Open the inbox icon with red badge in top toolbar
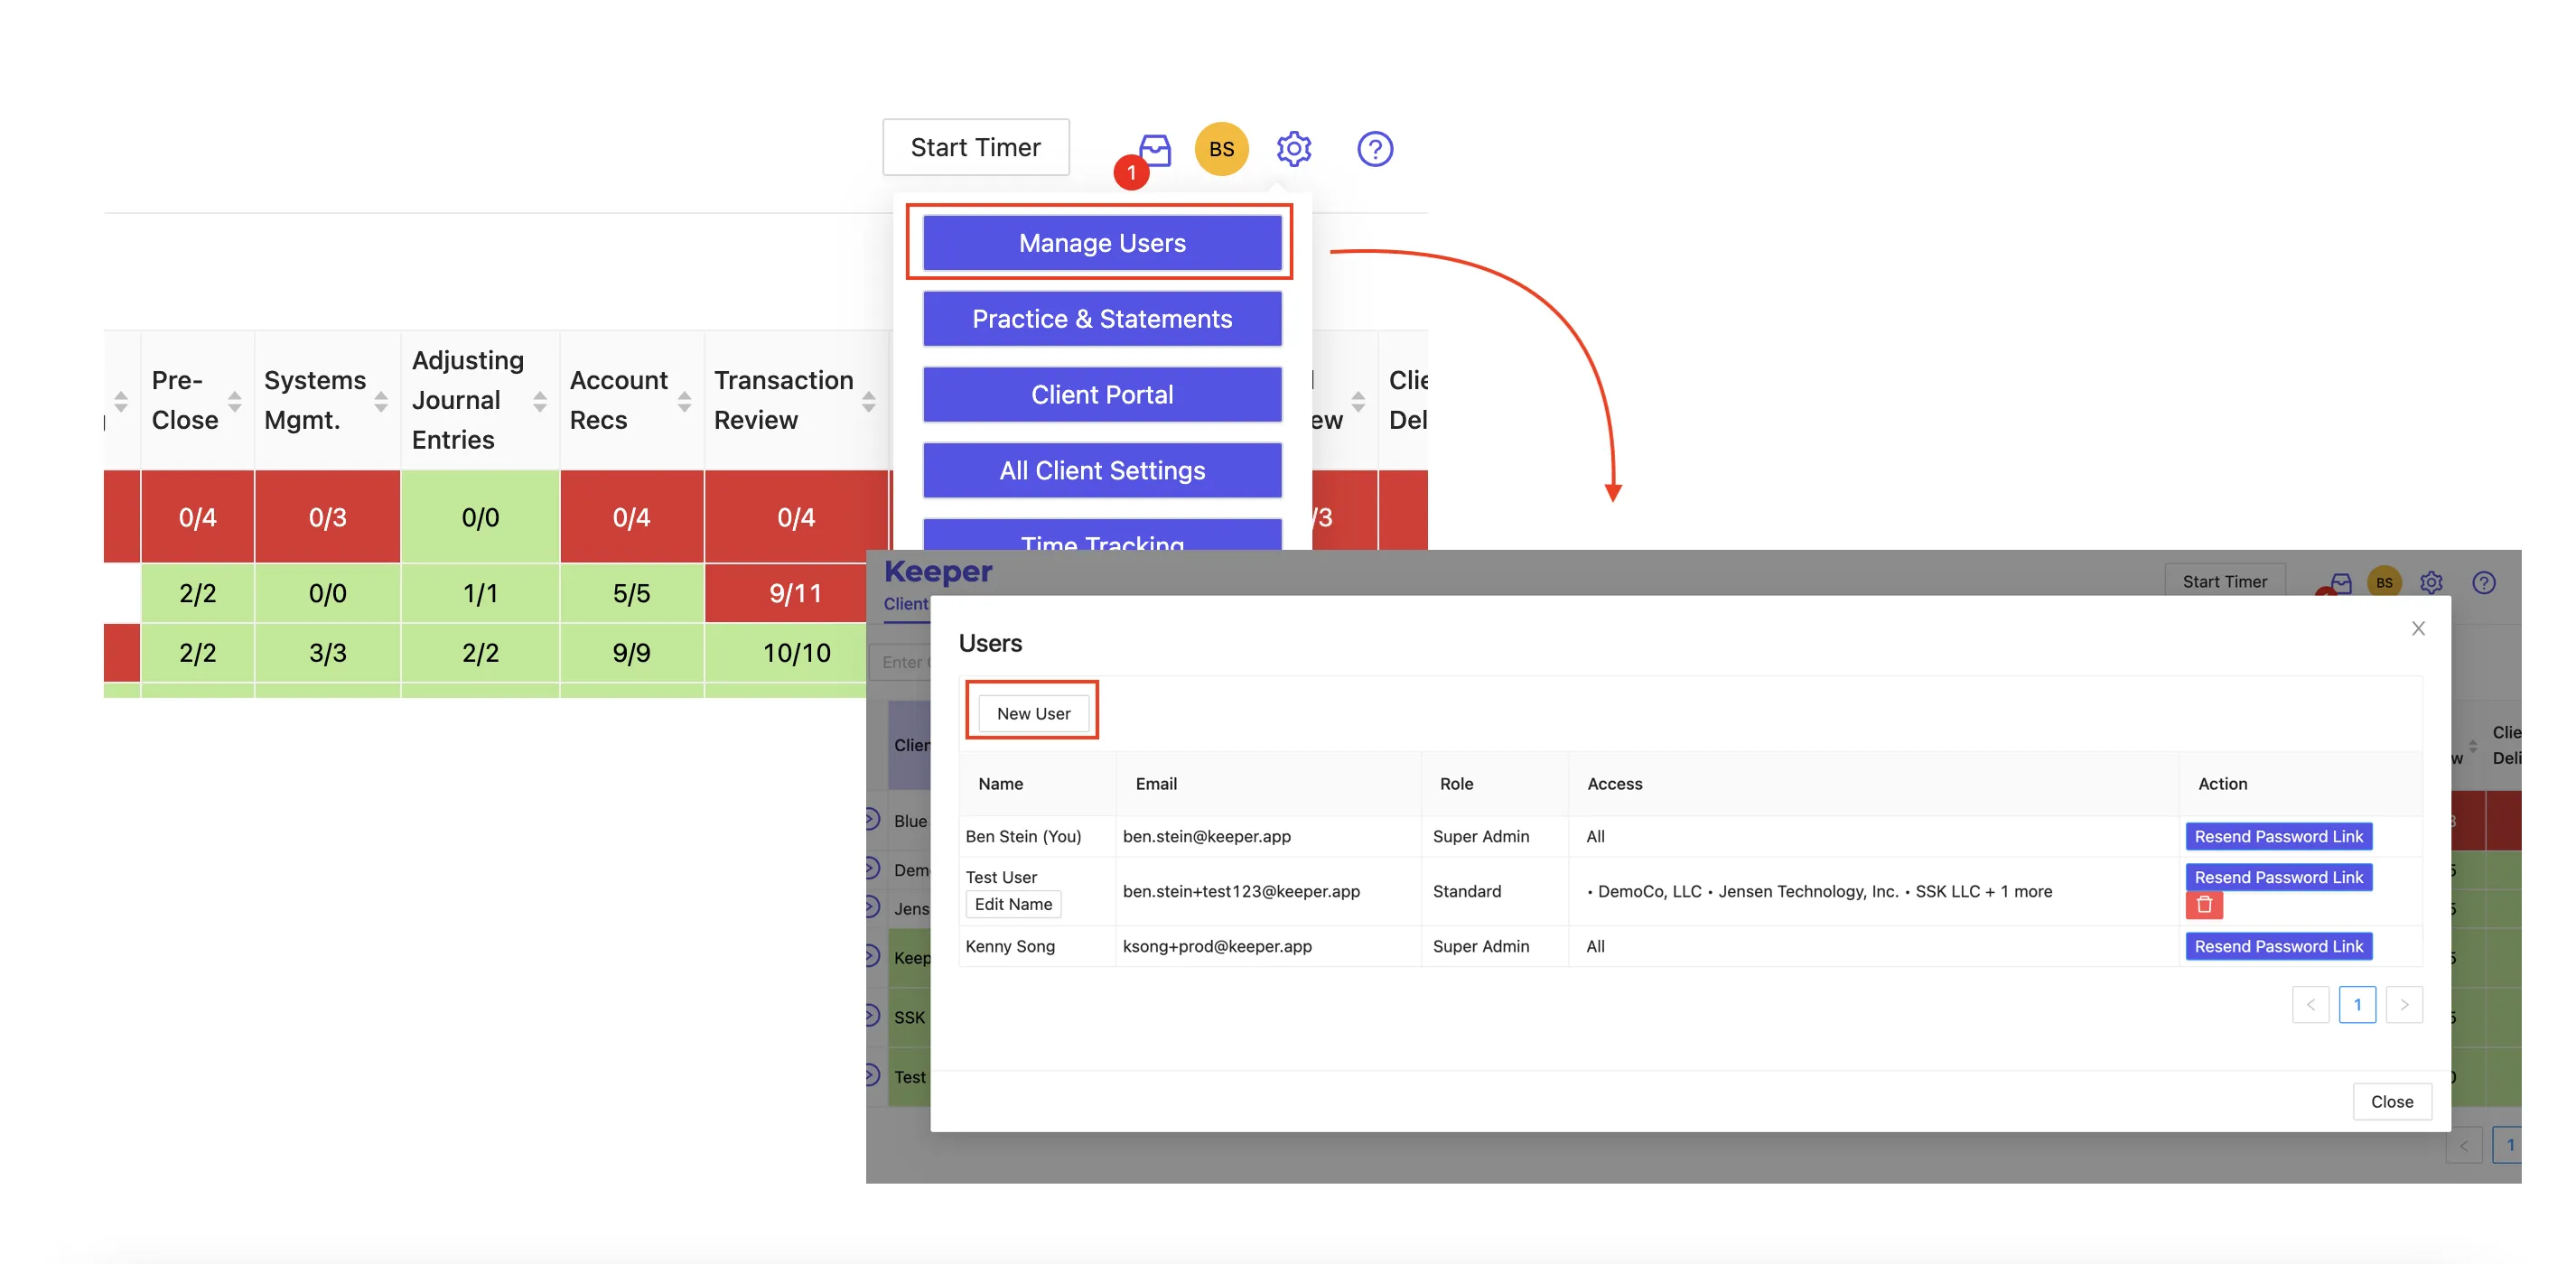Viewport: 2576px width, 1264px height. coord(1154,150)
